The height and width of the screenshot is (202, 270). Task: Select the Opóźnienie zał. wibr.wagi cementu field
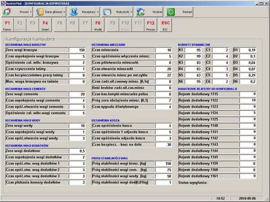77,113
